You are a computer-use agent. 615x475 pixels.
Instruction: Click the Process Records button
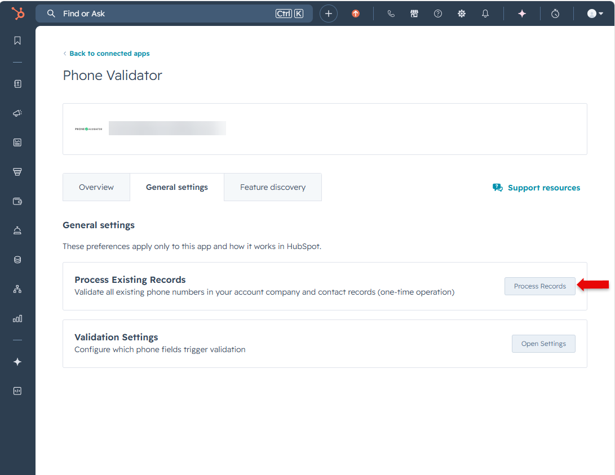539,286
